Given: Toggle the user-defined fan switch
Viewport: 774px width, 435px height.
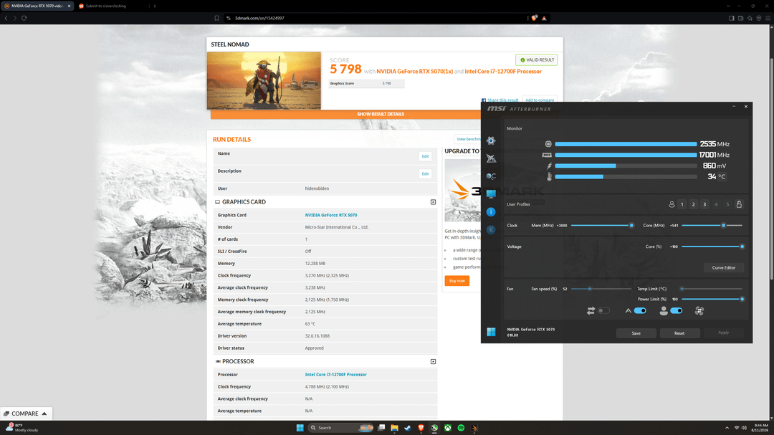Looking at the screenshot, I should pos(677,310).
